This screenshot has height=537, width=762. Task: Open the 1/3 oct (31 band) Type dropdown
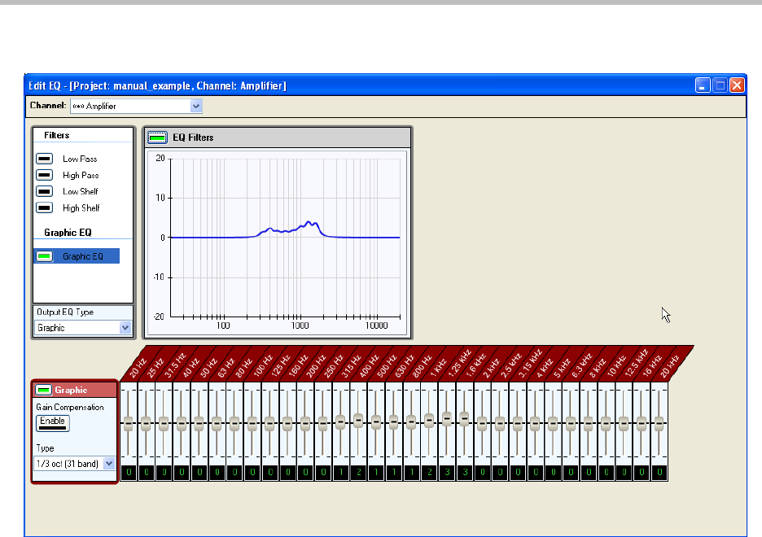(x=110, y=463)
